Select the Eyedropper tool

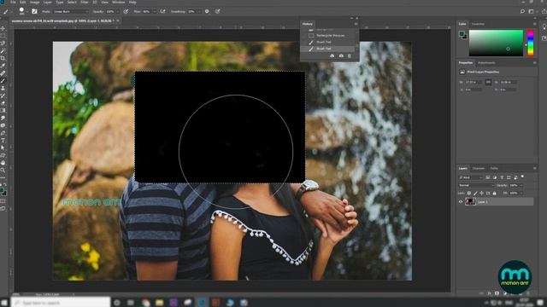click(3, 66)
